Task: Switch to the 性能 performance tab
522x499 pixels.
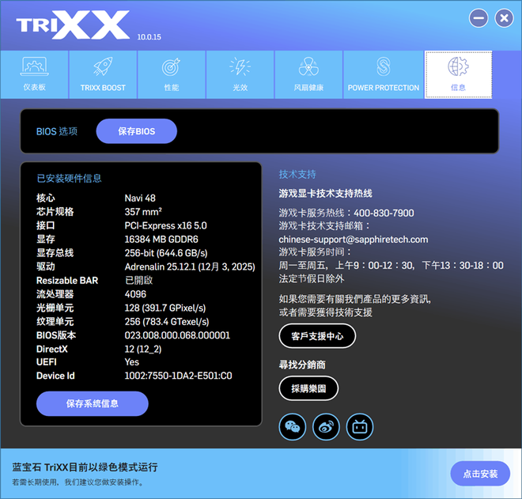Action: [171, 74]
